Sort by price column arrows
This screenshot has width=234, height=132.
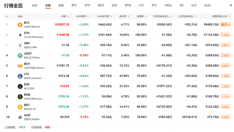point(68,16)
